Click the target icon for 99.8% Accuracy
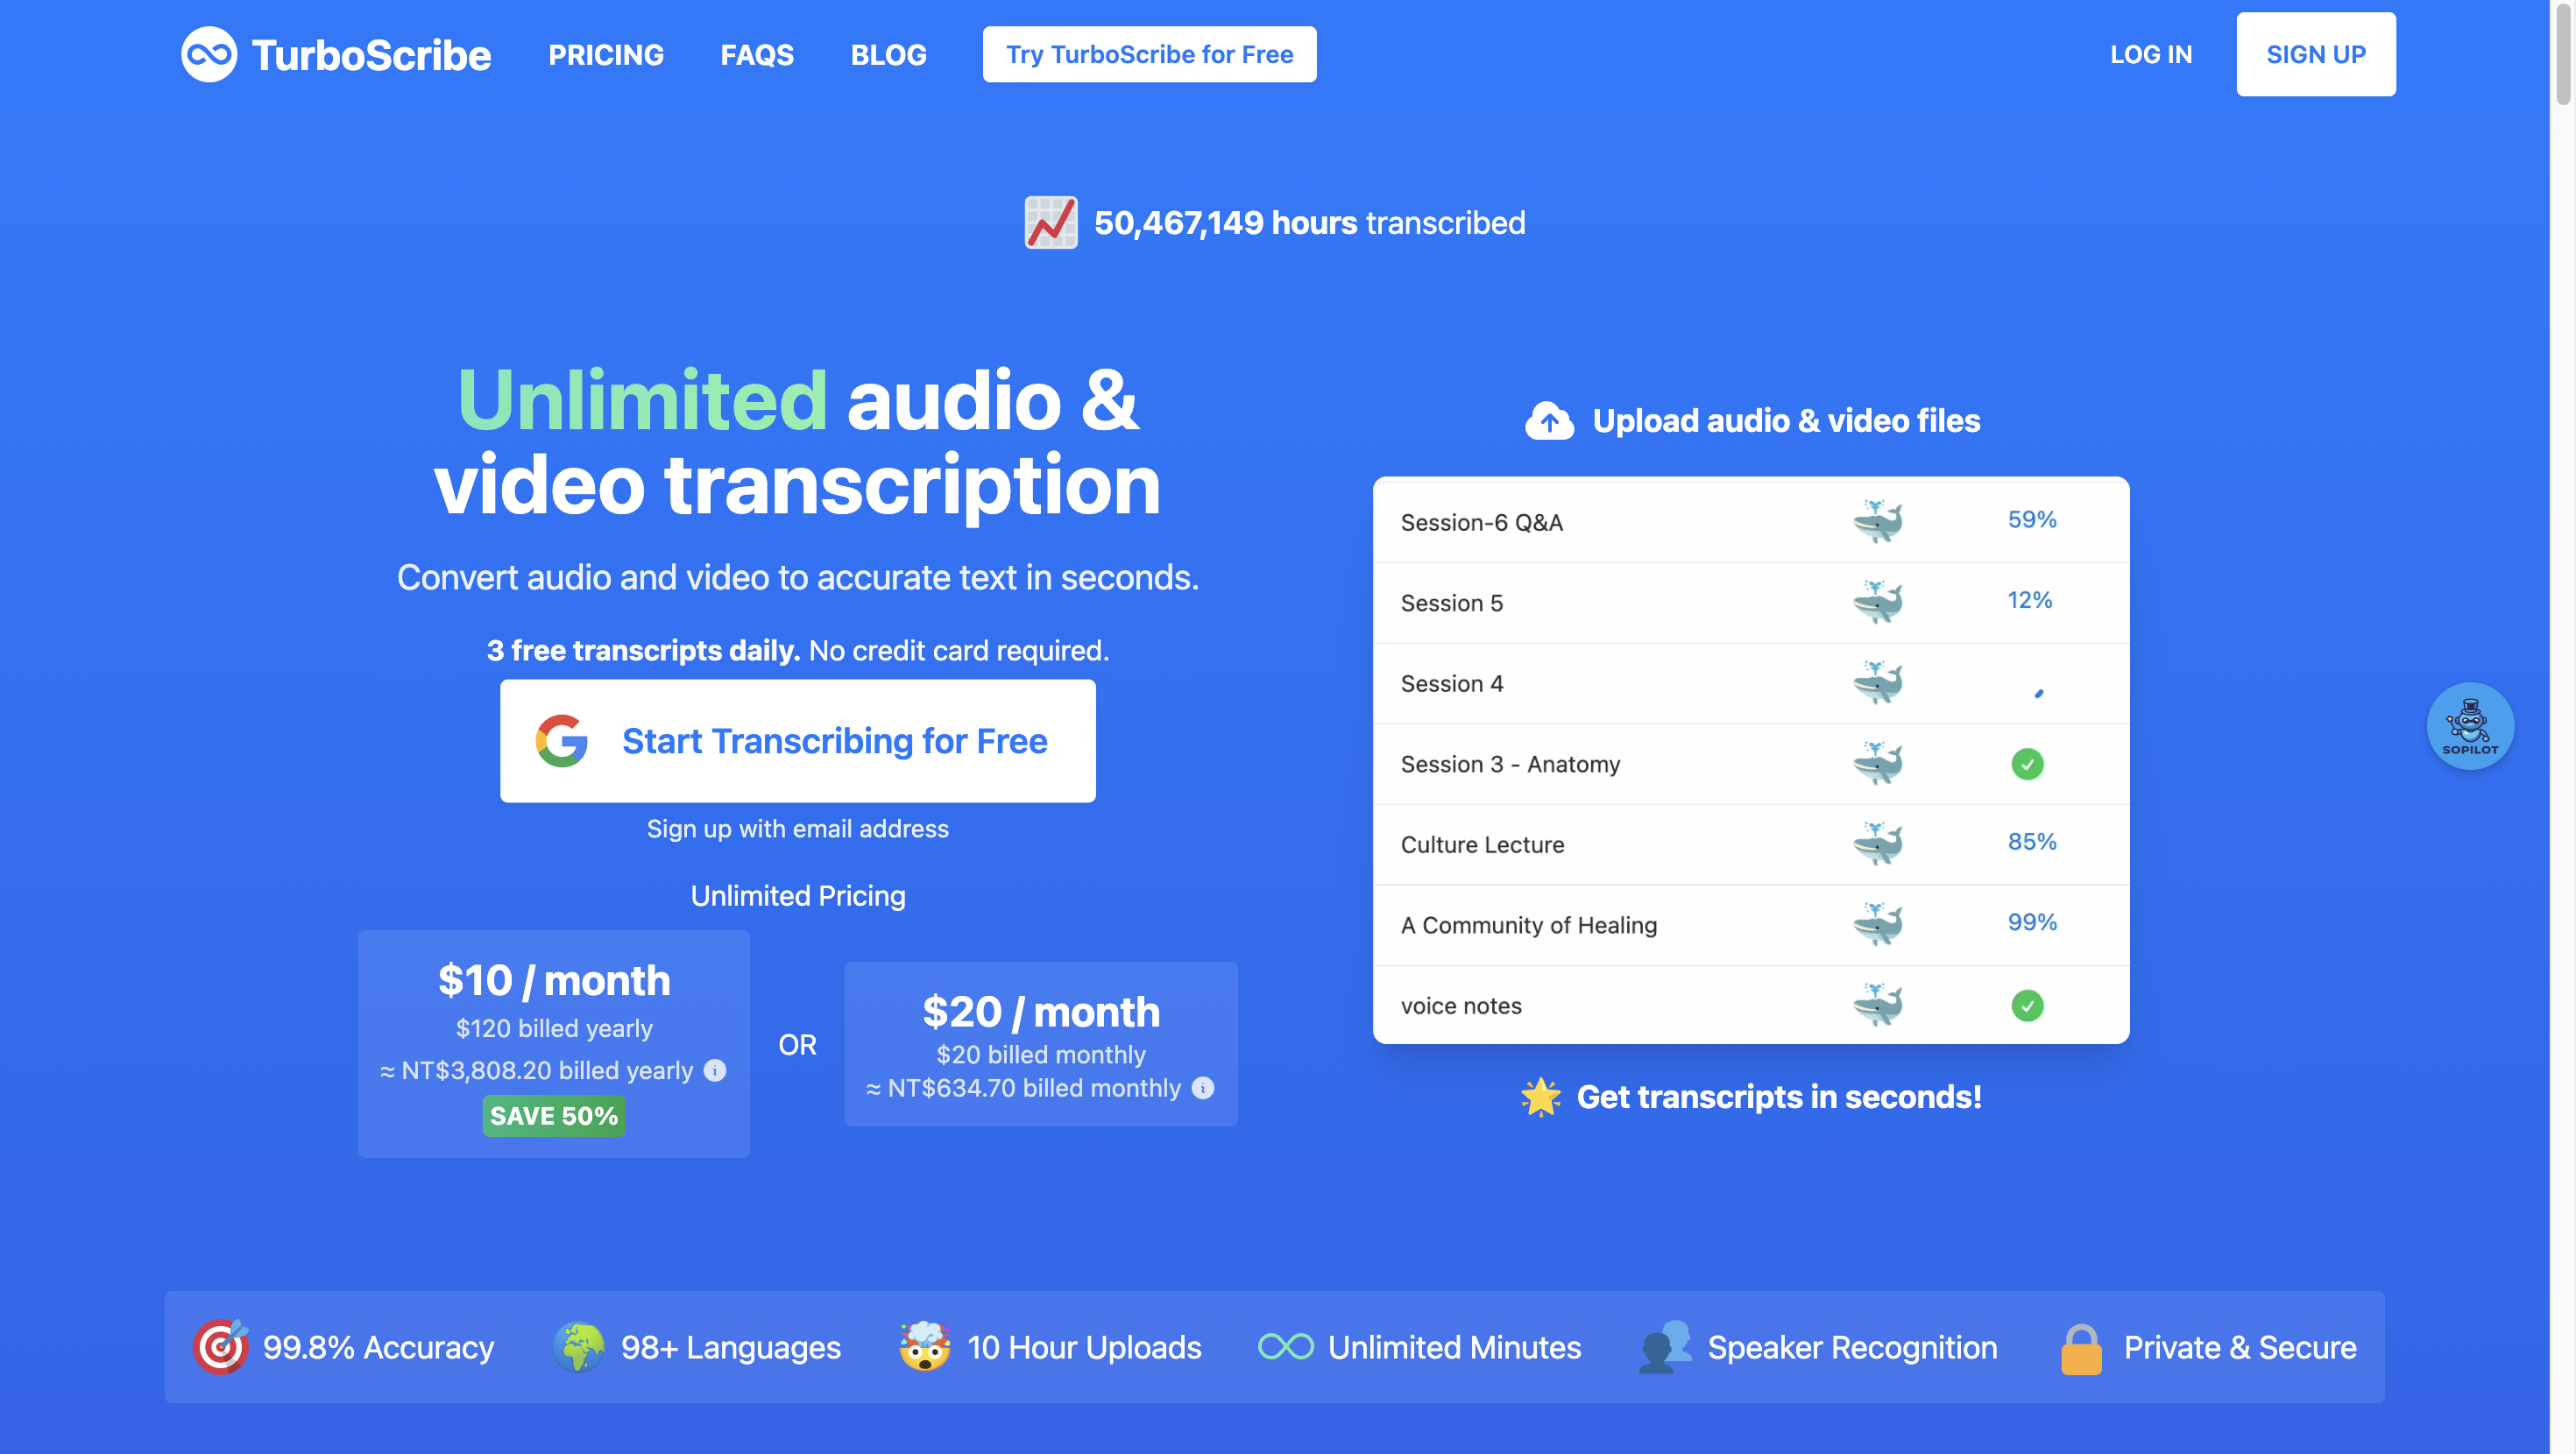Viewport: 2576px width, 1454px height. pyautogui.click(x=221, y=1347)
